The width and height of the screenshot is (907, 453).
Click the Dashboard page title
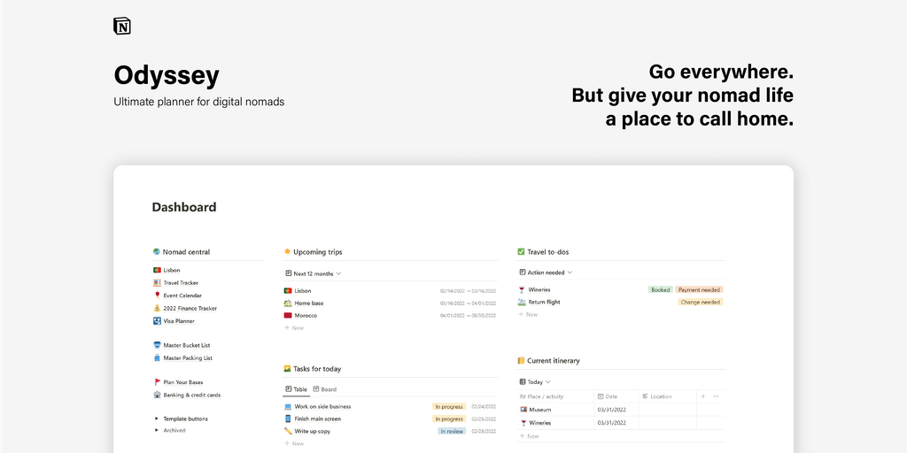tap(184, 207)
